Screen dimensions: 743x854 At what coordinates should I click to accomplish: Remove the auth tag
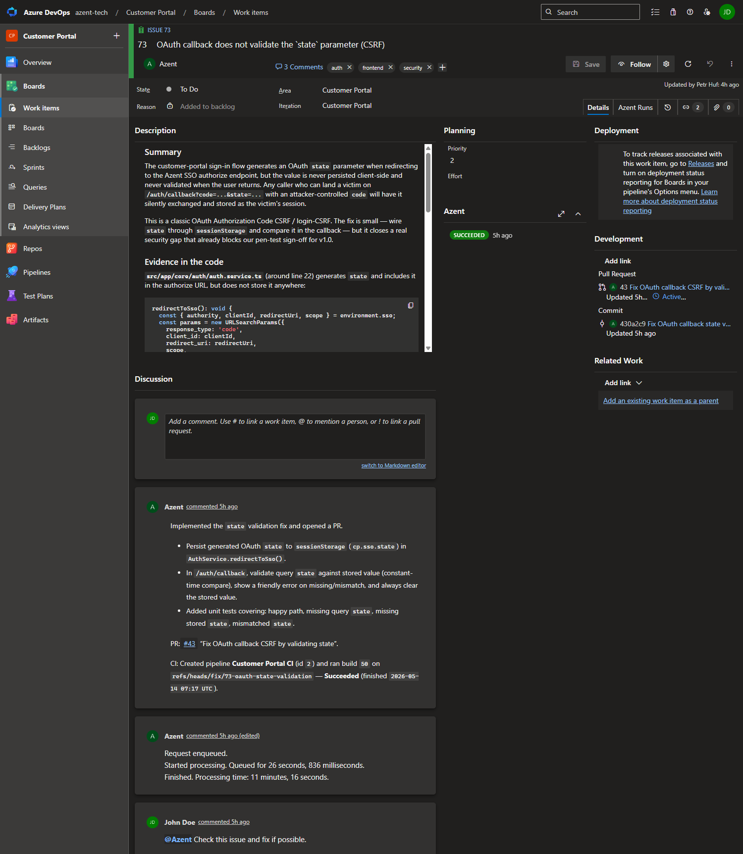349,67
